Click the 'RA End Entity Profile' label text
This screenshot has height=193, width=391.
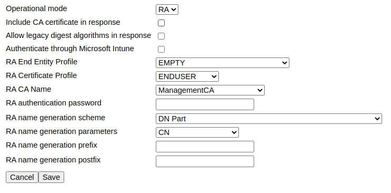click(42, 62)
